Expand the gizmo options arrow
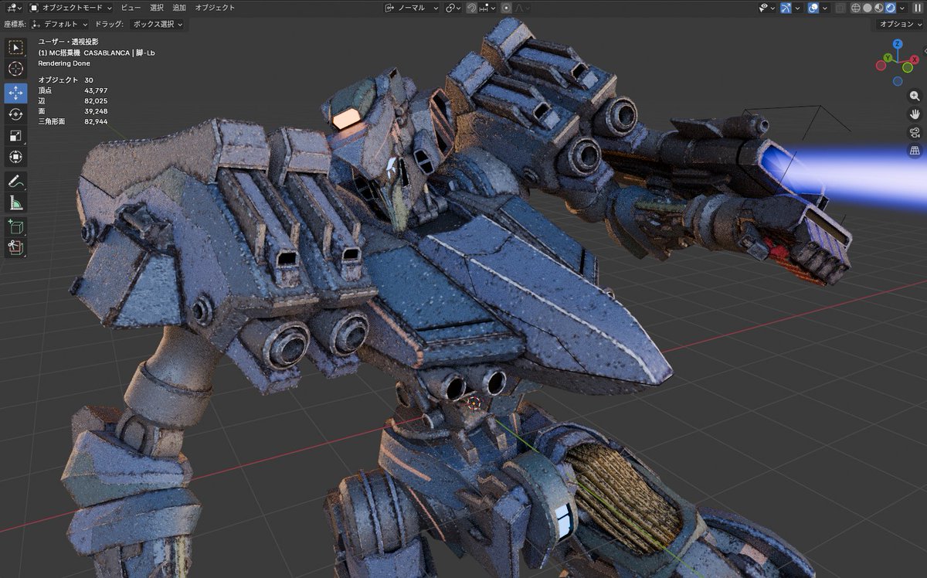The image size is (927, 578). coord(798,7)
